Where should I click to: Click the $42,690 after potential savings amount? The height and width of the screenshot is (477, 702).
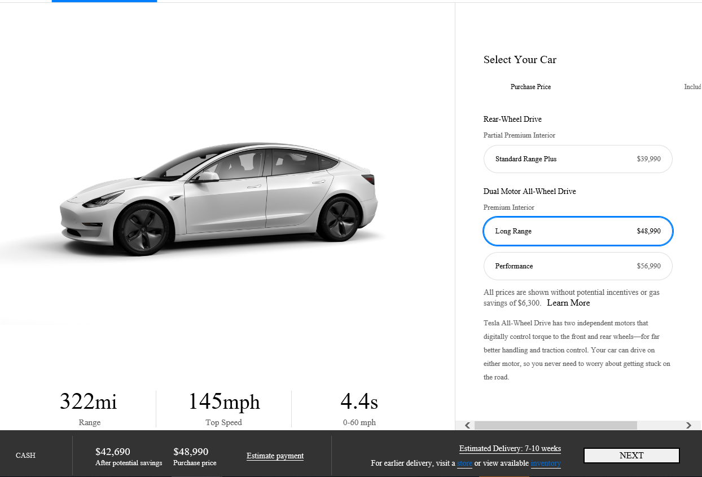(x=113, y=452)
